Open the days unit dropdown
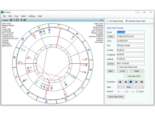155x116 pixels. pyautogui.click(x=135, y=87)
